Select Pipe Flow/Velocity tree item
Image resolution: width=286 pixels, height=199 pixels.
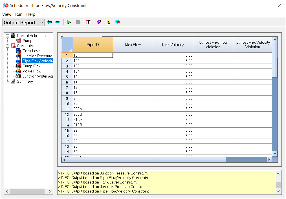[x=38, y=61]
